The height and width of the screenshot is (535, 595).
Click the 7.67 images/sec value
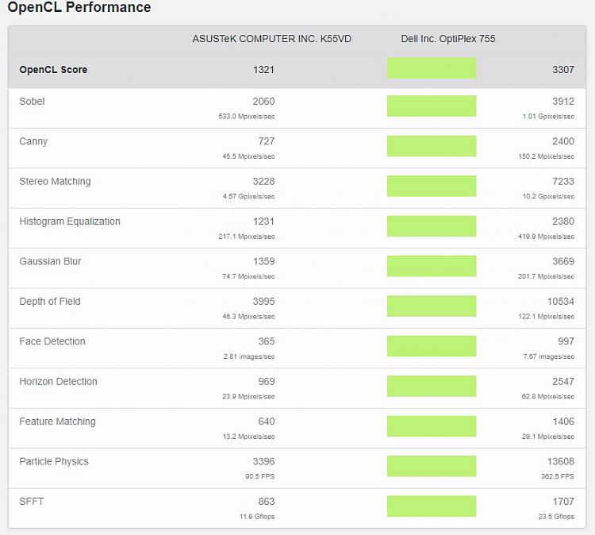[549, 356]
